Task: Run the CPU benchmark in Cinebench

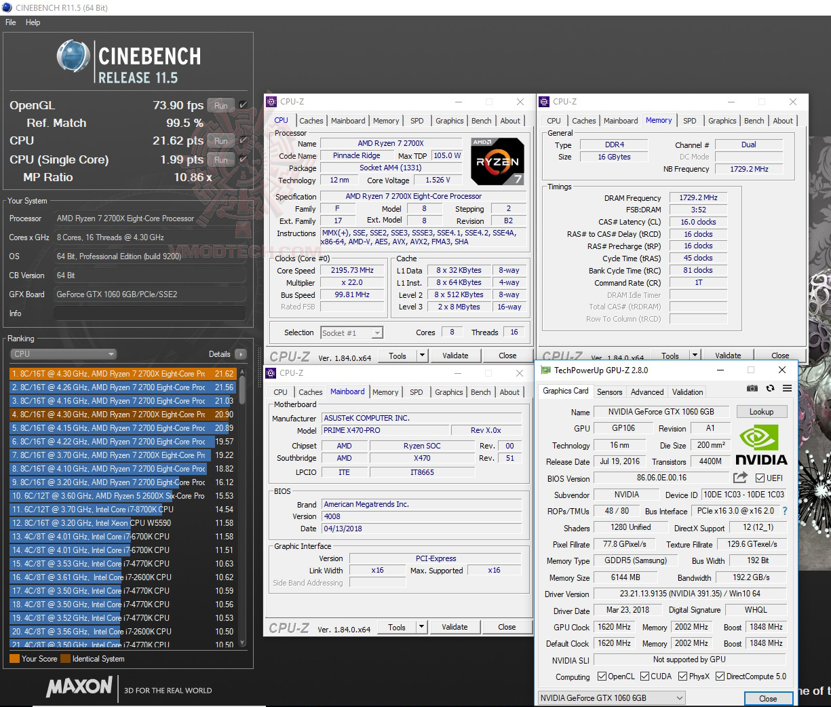Action: tap(220, 141)
